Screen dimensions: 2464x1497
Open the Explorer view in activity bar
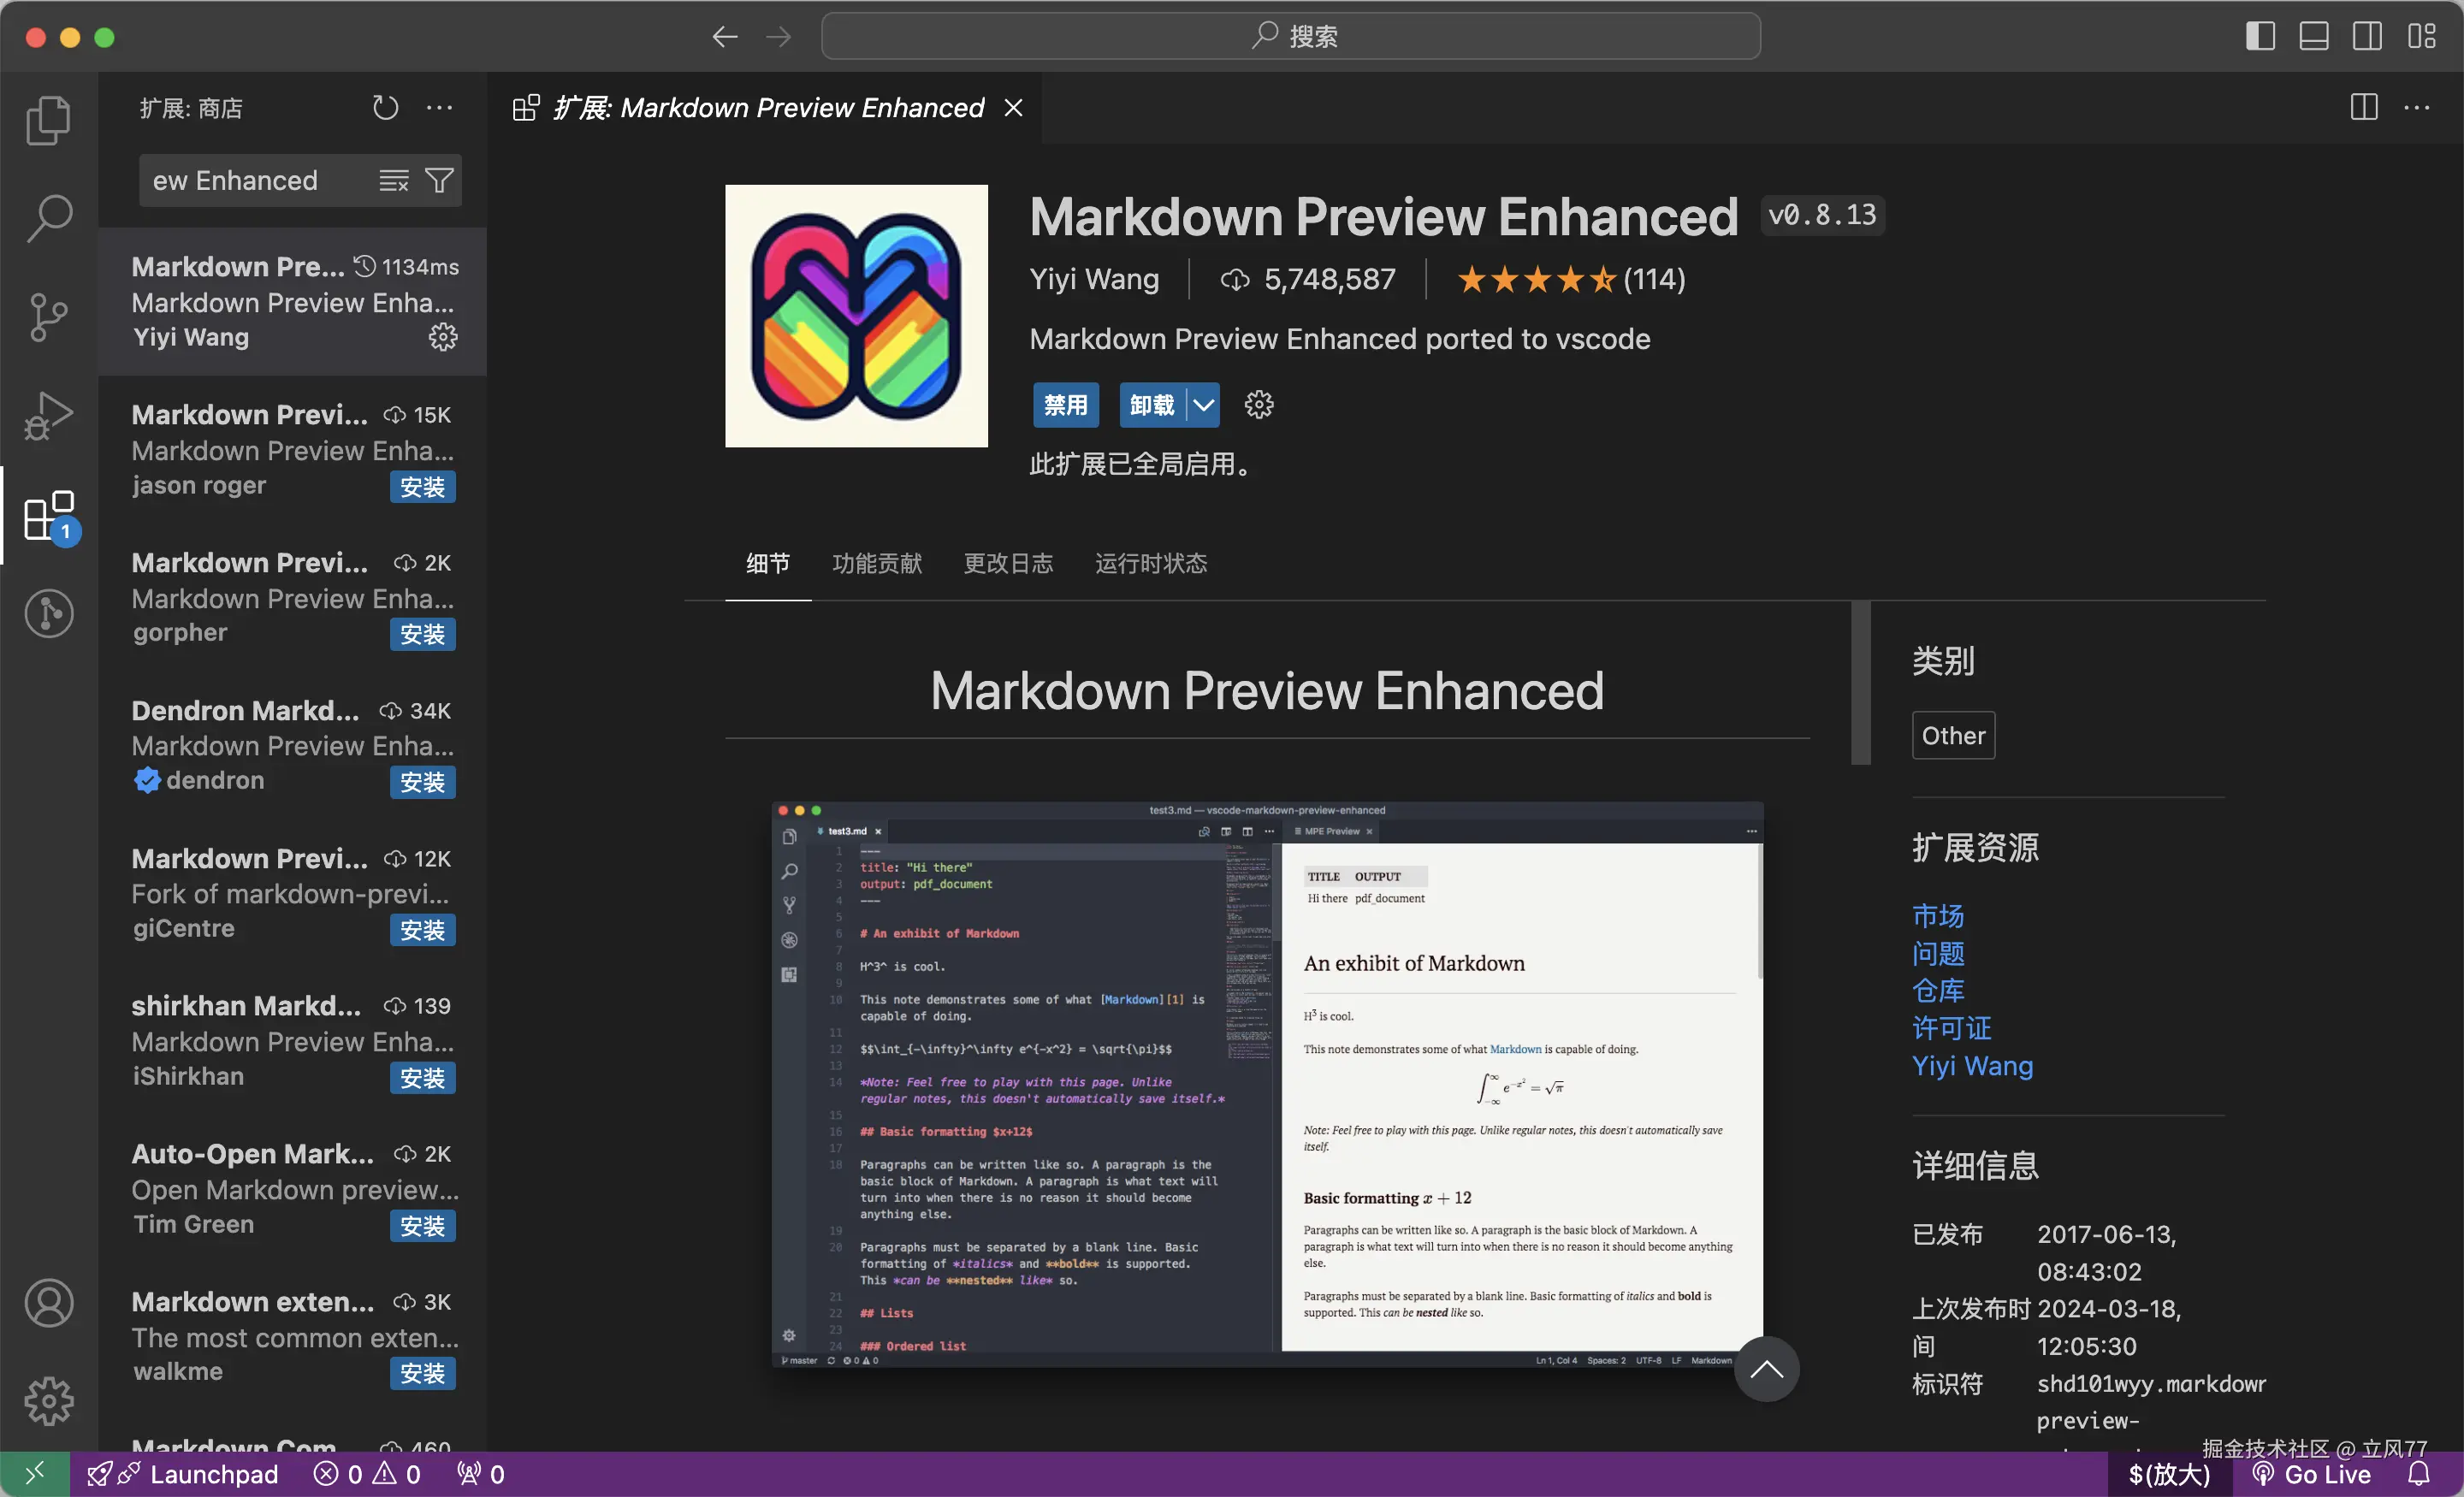[48, 120]
